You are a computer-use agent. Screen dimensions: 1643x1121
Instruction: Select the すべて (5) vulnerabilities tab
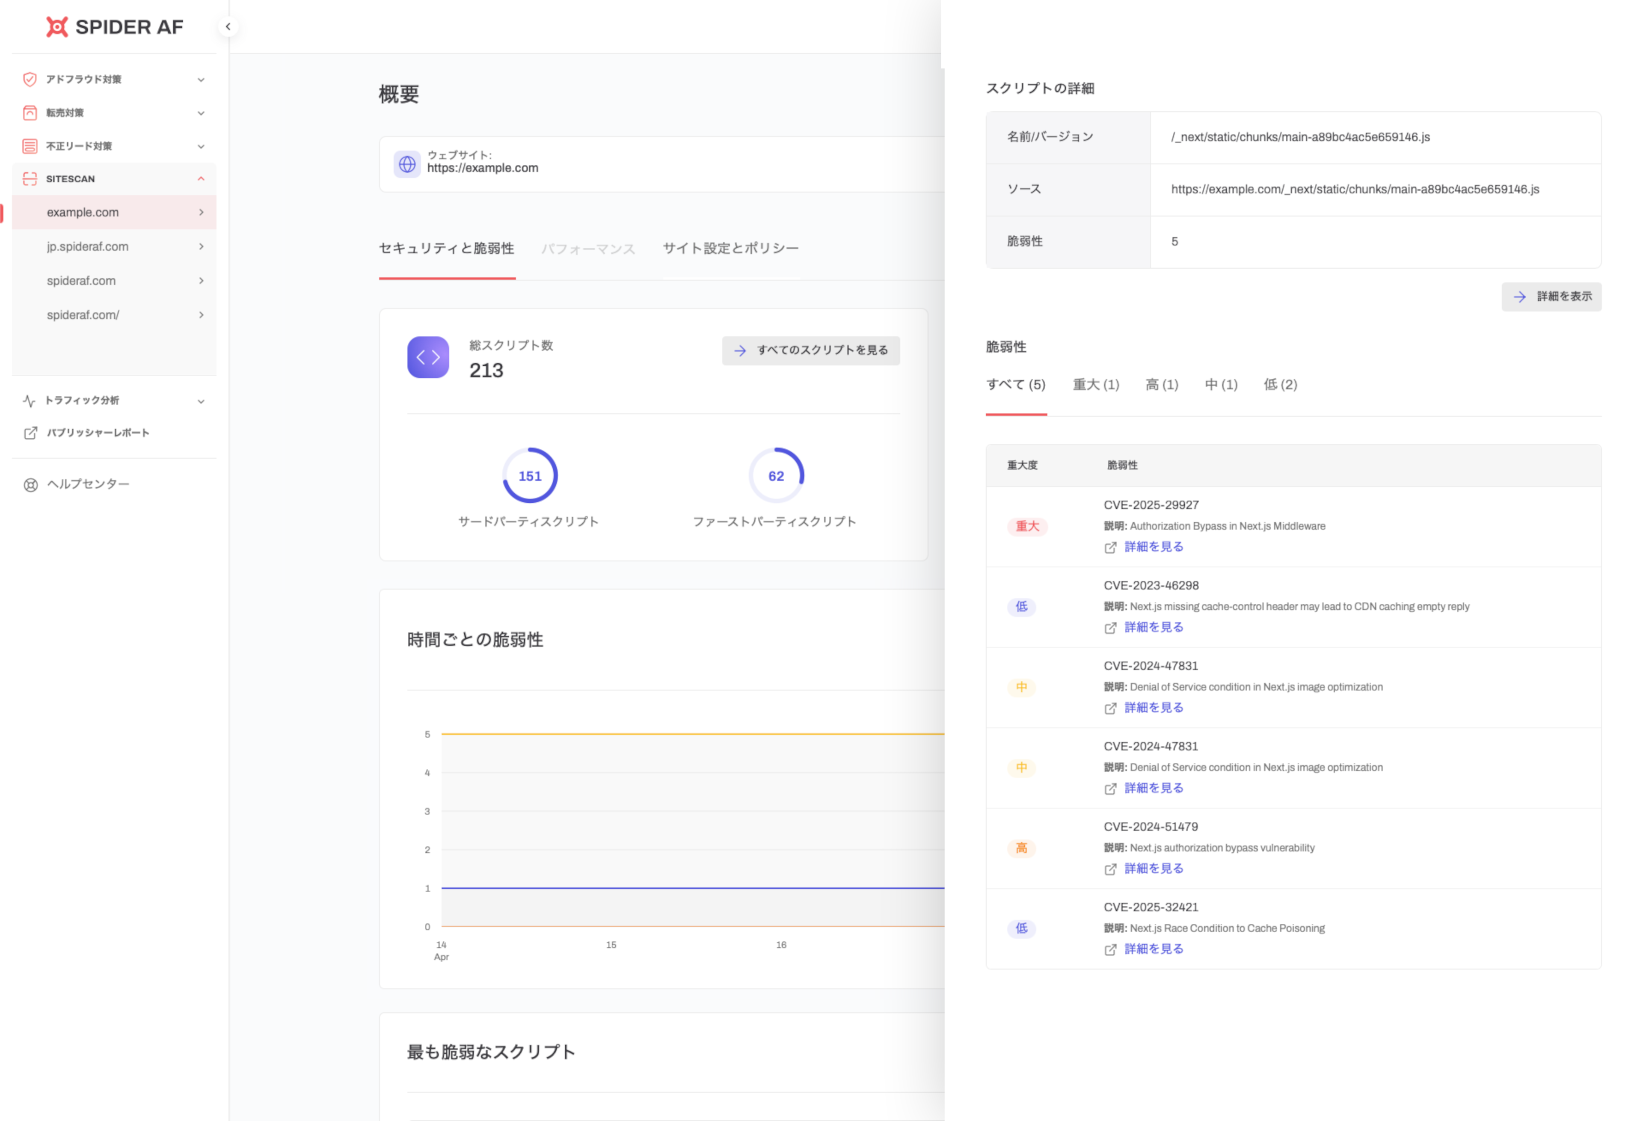click(x=1016, y=385)
